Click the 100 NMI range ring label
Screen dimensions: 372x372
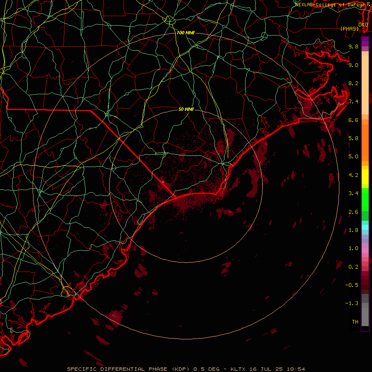[186, 33]
